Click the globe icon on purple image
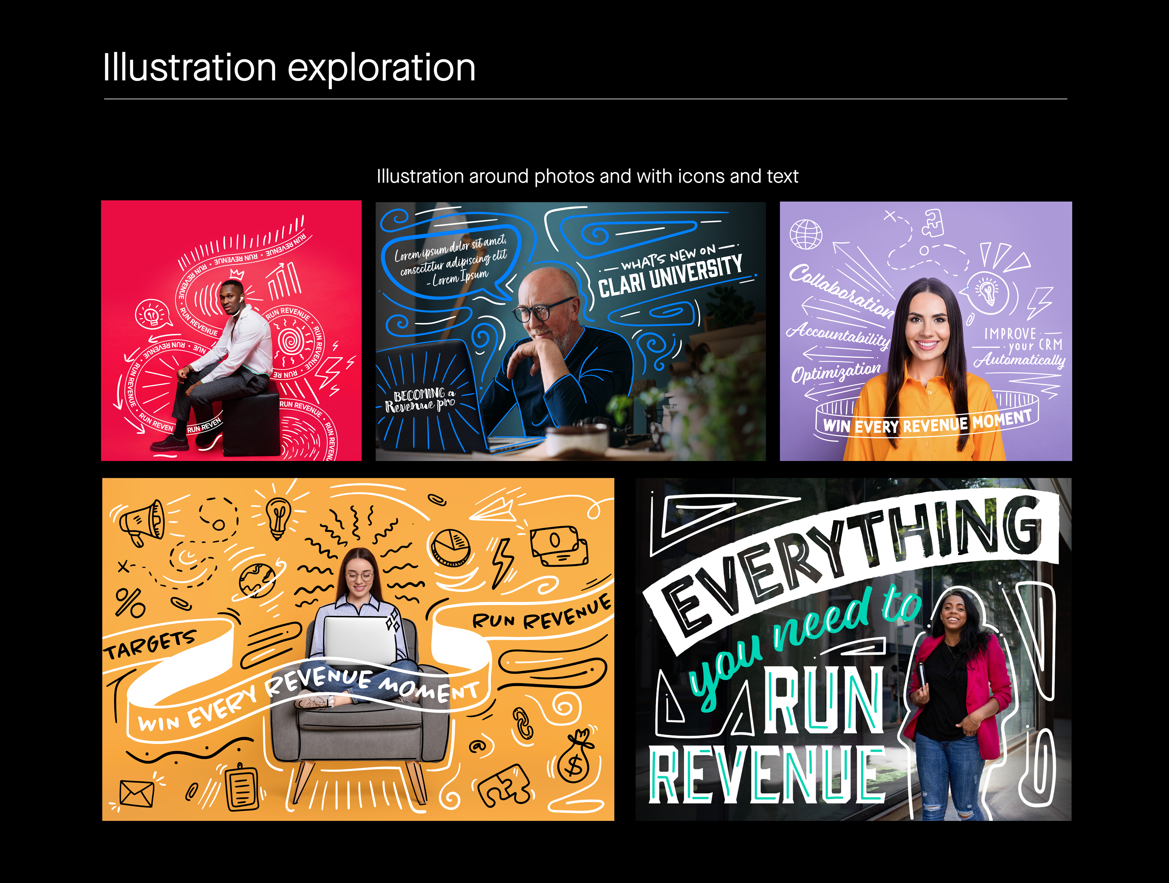The image size is (1169, 883). pyautogui.click(x=806, y=234)
